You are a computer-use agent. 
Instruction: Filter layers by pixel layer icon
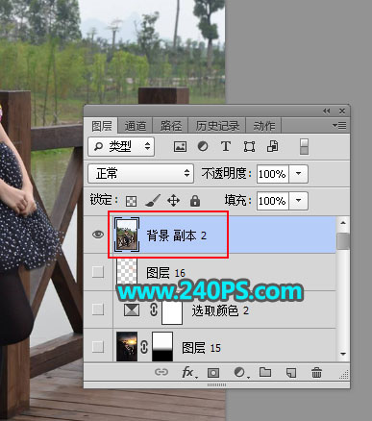(x=180, y=147)
